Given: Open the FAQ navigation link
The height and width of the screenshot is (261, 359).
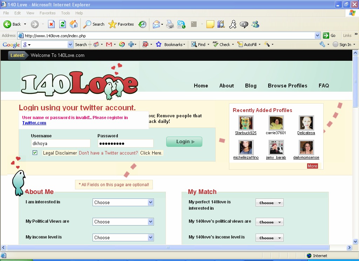Looking at the screenshot, I should [324, 86].
